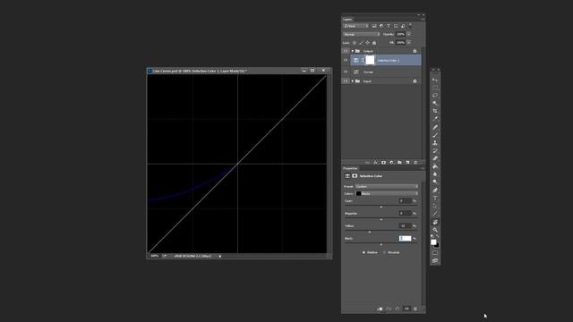Add a layer mask
The height and width of the screenshot is (322, 573).
click(383, 163)
